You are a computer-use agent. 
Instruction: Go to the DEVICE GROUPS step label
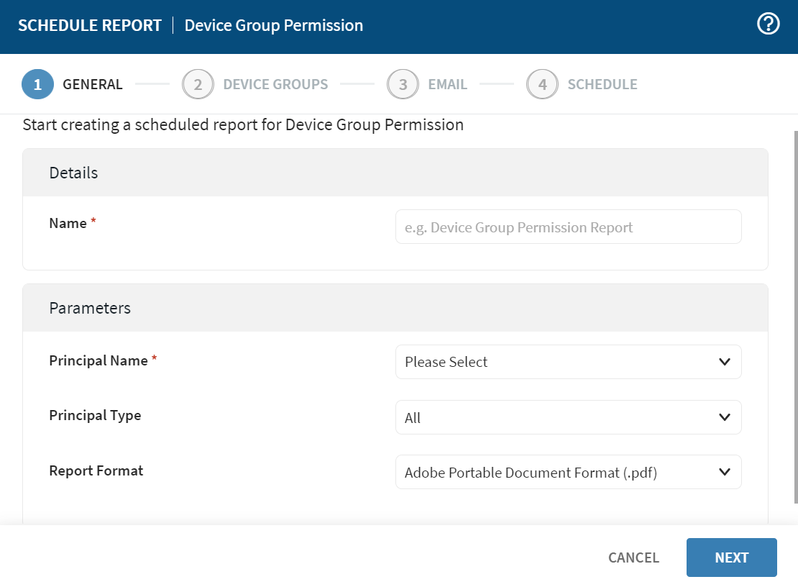275,84
